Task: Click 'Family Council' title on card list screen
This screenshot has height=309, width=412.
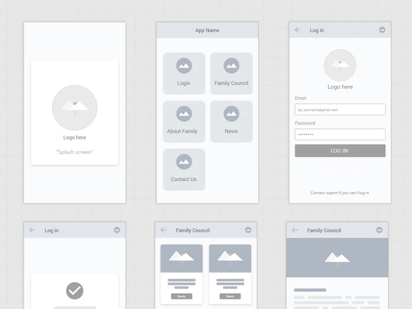Action: 193,230
